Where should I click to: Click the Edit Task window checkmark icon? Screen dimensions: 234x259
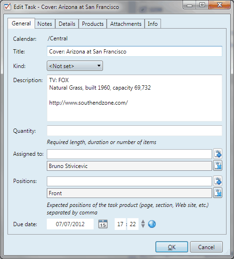coord(7,7)
